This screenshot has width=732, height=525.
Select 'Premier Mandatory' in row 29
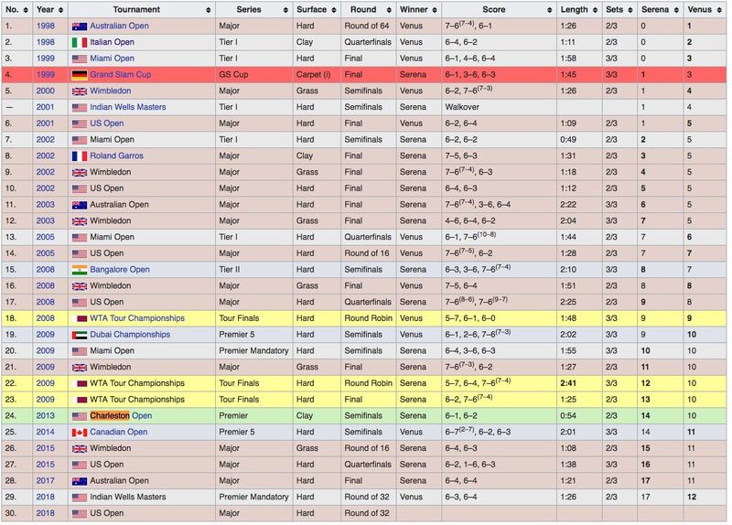[253, 497]
